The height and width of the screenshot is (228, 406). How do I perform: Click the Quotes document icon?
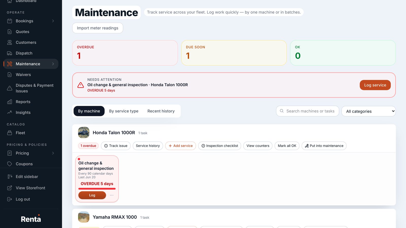(10, 32)
